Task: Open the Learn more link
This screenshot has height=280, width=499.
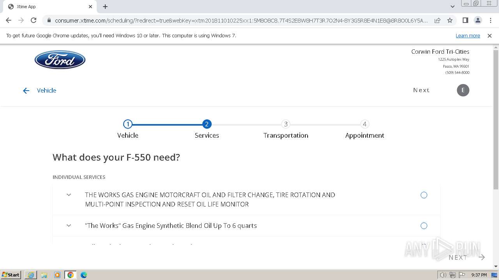Action: click(468, 36)
